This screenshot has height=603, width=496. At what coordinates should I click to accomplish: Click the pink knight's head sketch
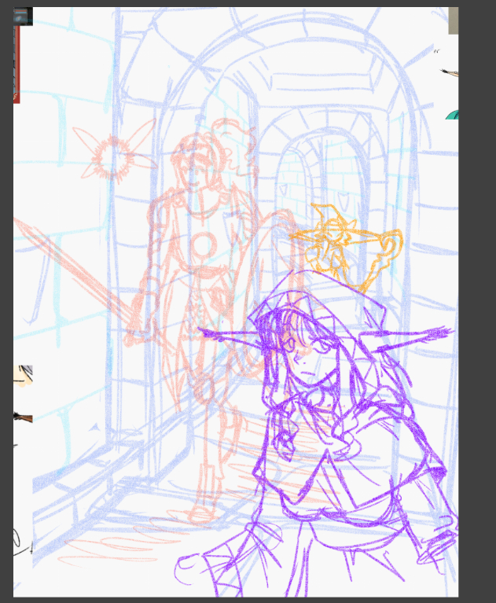point(197,161)
